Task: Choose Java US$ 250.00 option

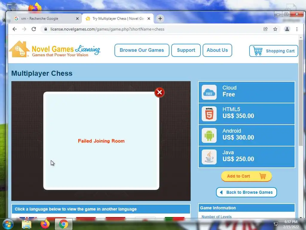Action: [x=247, y=157]
